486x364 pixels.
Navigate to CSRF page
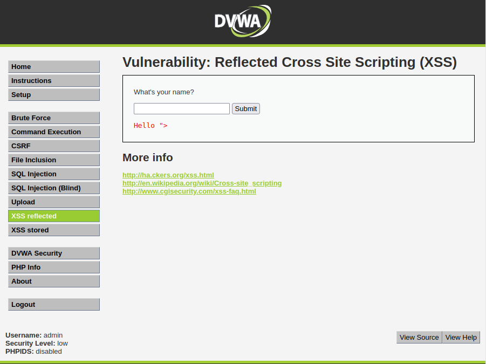[54, 146]
